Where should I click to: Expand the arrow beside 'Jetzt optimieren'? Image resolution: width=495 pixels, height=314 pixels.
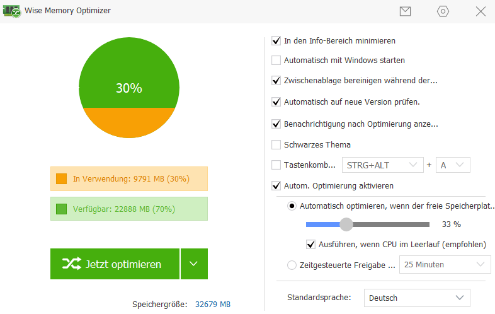(194, 264)
